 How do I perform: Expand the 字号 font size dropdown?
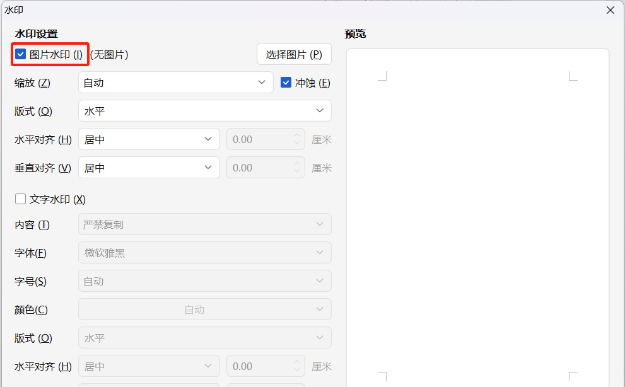204,280
